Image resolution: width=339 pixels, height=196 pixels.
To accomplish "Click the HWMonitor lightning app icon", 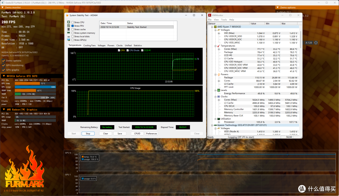I will [x=209, y=15].
